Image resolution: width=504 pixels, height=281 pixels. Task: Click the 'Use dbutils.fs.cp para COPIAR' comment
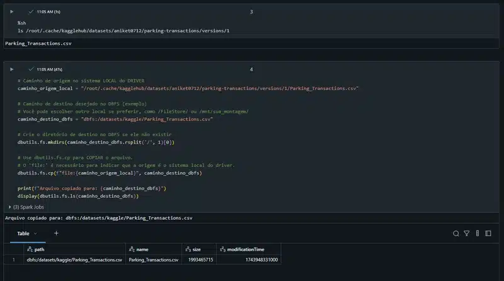(x=75, y=158)
